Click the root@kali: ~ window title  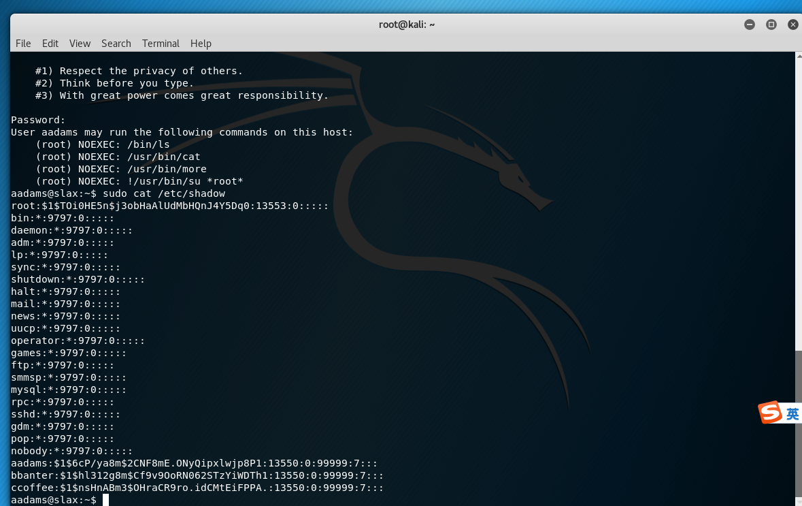pos(407,25)
